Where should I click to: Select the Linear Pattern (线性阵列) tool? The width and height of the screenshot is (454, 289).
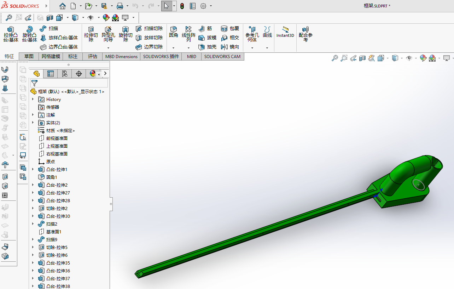(x=188, y=34)
